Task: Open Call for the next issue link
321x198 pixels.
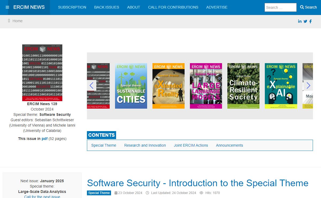Action: point(42,197)
